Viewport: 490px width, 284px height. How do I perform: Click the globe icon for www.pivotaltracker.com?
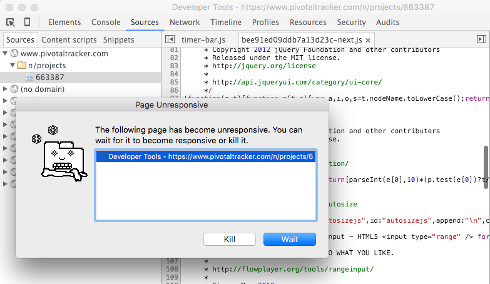click(14, 53)
